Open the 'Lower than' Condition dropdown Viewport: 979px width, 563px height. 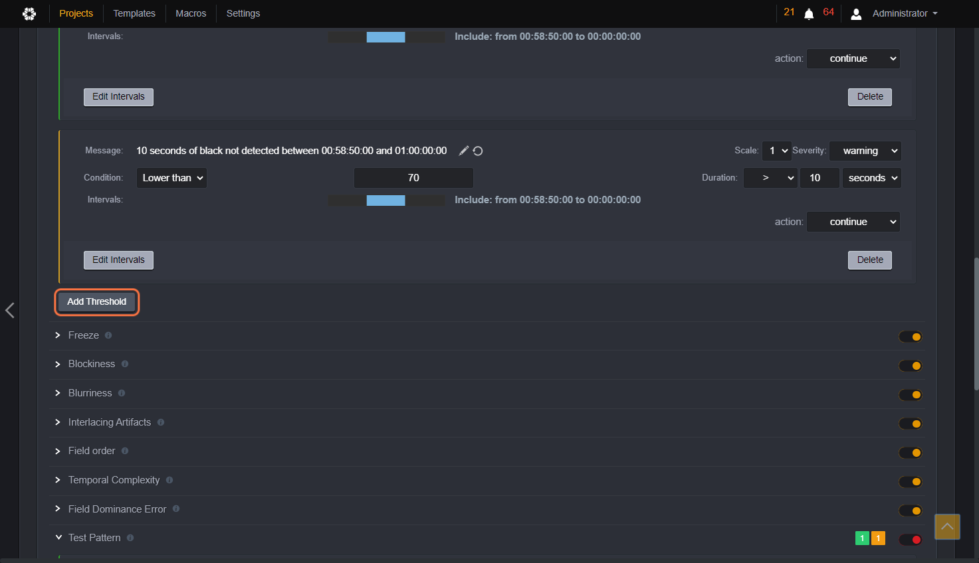pos(171,178)
